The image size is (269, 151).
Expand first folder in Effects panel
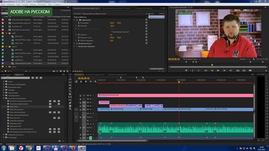tap(4, 81)
